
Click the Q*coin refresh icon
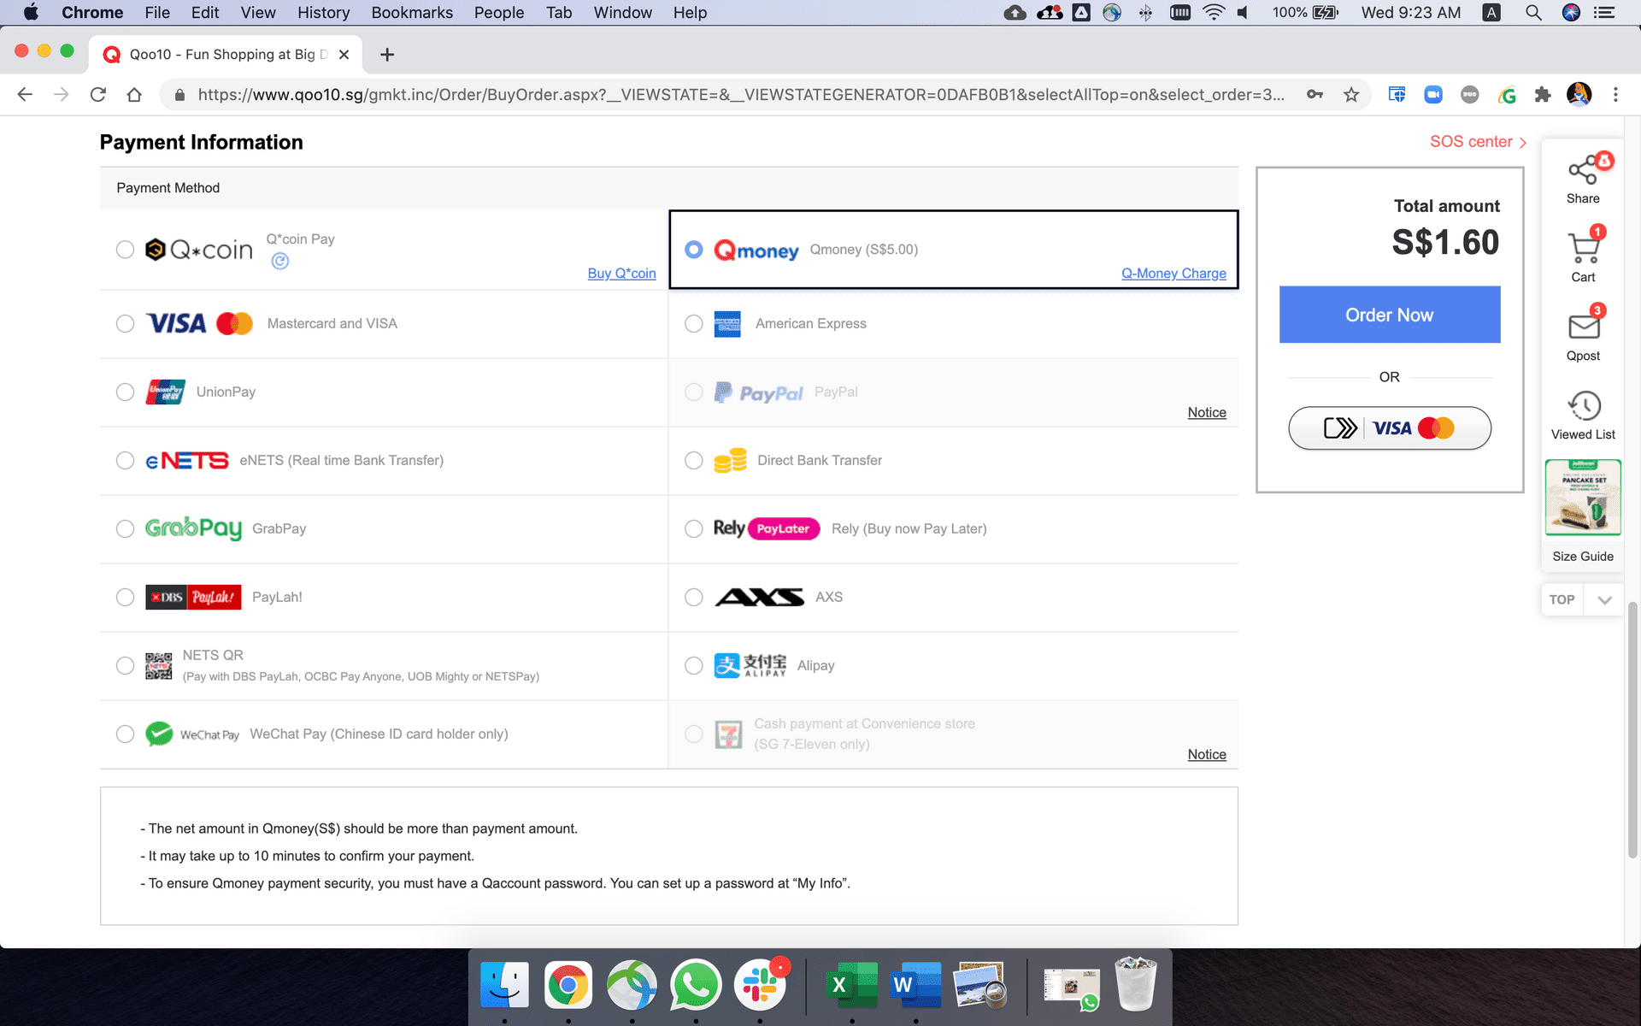[279, 262]
